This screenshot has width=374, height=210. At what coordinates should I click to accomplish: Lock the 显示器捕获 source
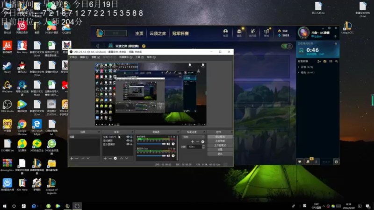[131, 144]
